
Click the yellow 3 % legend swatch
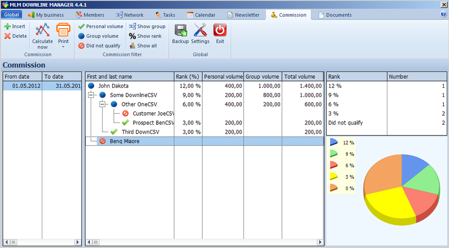pos(334,176)
